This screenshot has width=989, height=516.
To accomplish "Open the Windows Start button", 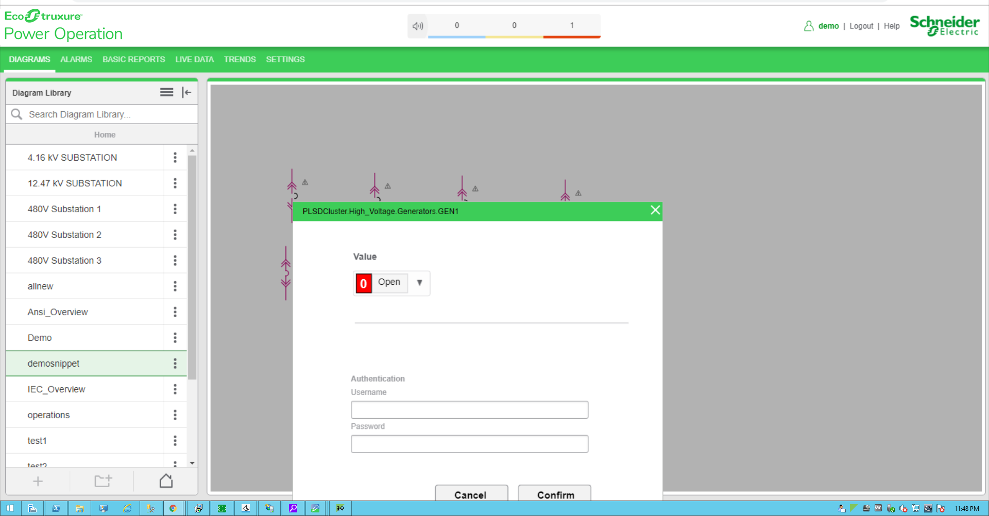I will [10, 508].
